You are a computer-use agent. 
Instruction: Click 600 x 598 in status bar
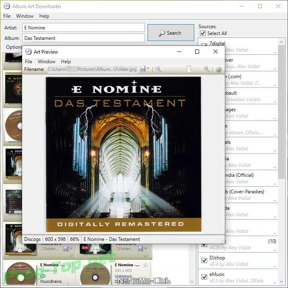tap(55, 239)
